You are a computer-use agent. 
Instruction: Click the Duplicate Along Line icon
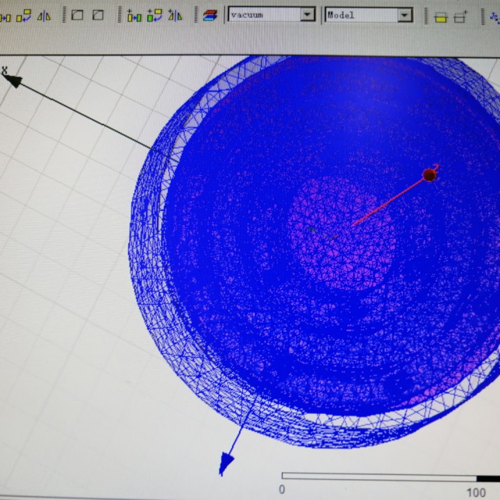[134, 15]
